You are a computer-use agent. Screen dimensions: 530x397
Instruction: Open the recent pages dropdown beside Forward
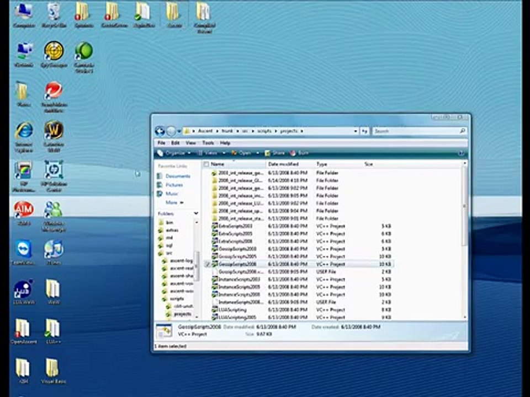point(179,131)
